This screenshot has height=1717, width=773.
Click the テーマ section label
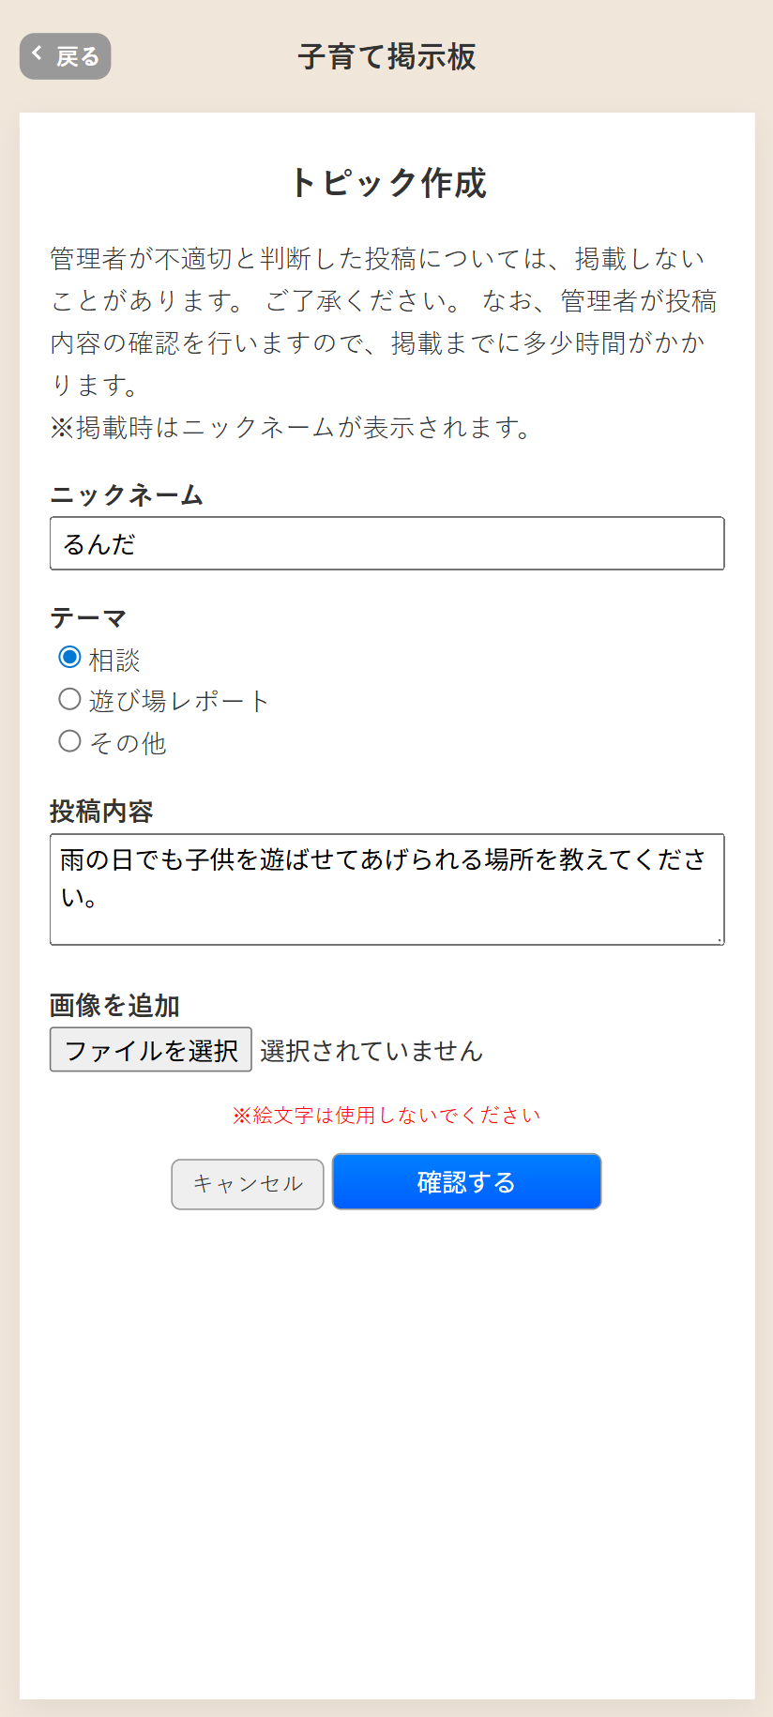coord(88,617)
